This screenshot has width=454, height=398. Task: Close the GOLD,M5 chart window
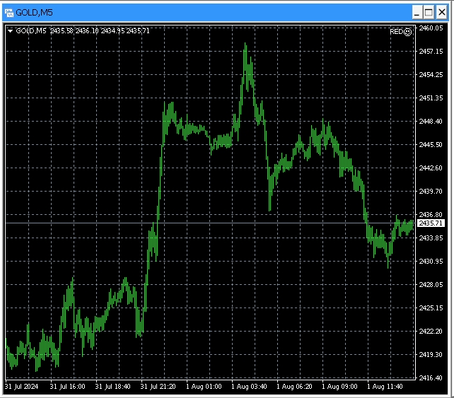coord(441,12)
